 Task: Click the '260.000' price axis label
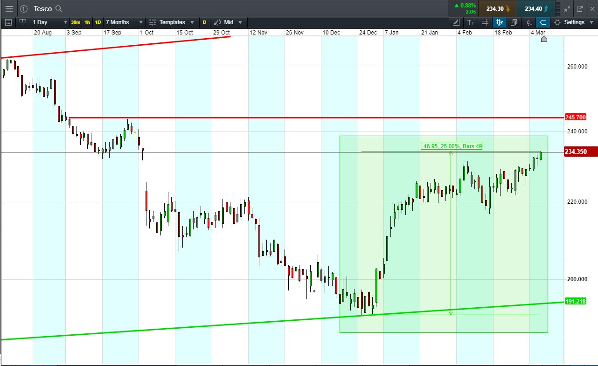[577, 66]
